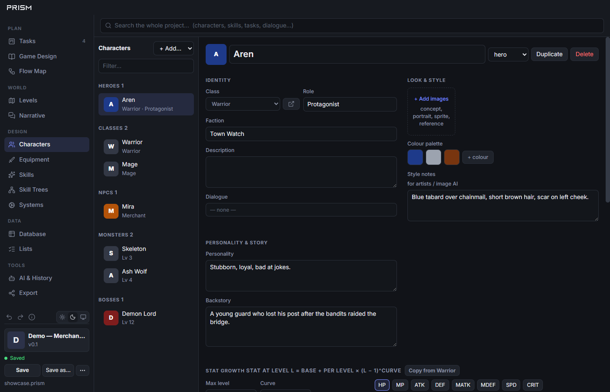Viewport: 610px width, 392px height.
Task: Open the hero type dropdown
Action: [x=508, y=54]
